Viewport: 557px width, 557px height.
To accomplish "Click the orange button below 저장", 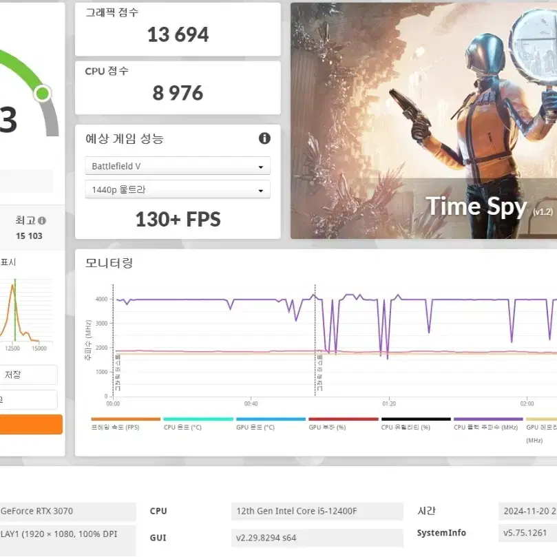I will tap(31, 424).
